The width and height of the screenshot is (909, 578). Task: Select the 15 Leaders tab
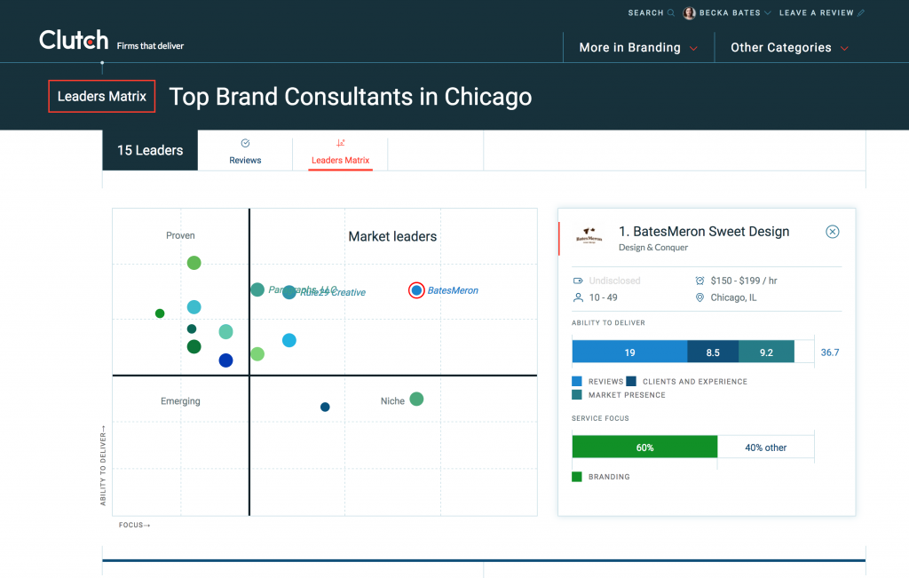click(150, 150)
